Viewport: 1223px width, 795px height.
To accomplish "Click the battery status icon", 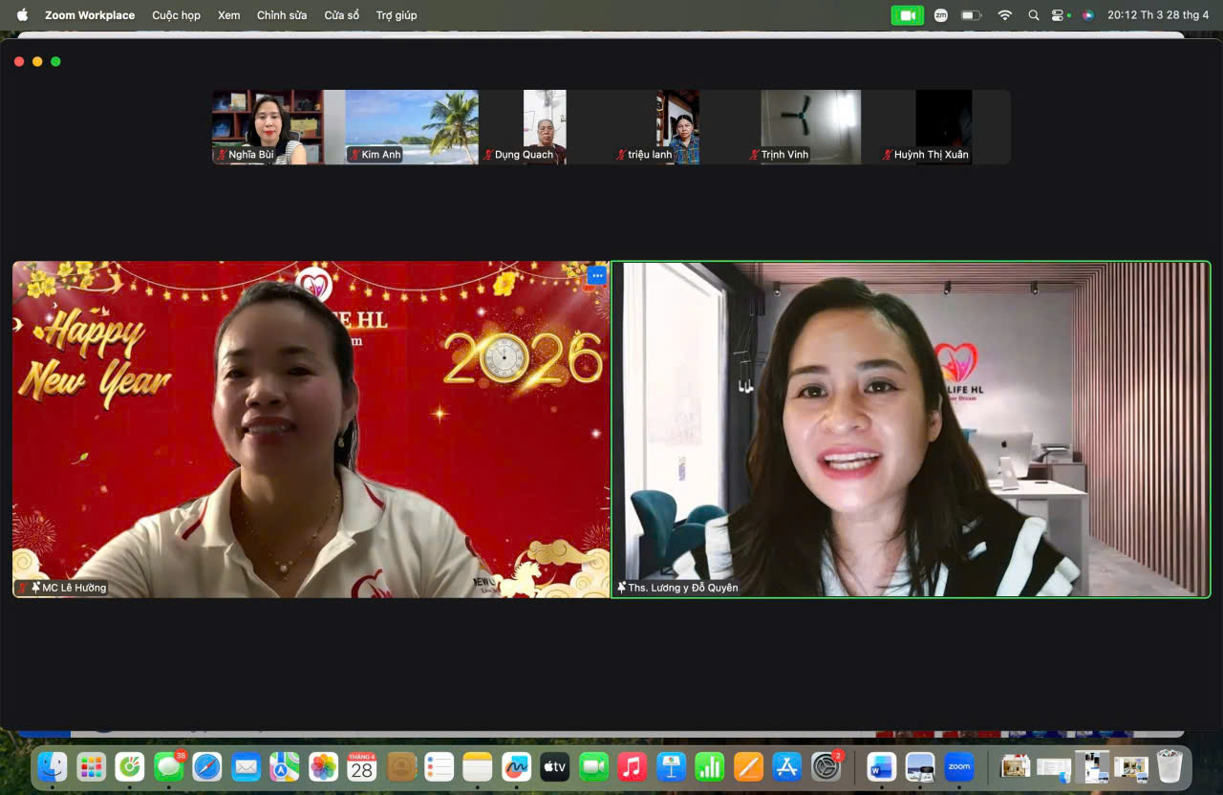I will [x=972, y=15].
